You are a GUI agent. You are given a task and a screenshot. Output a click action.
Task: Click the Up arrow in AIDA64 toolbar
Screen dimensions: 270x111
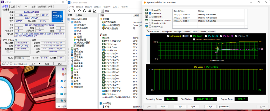tap(79, 11)
